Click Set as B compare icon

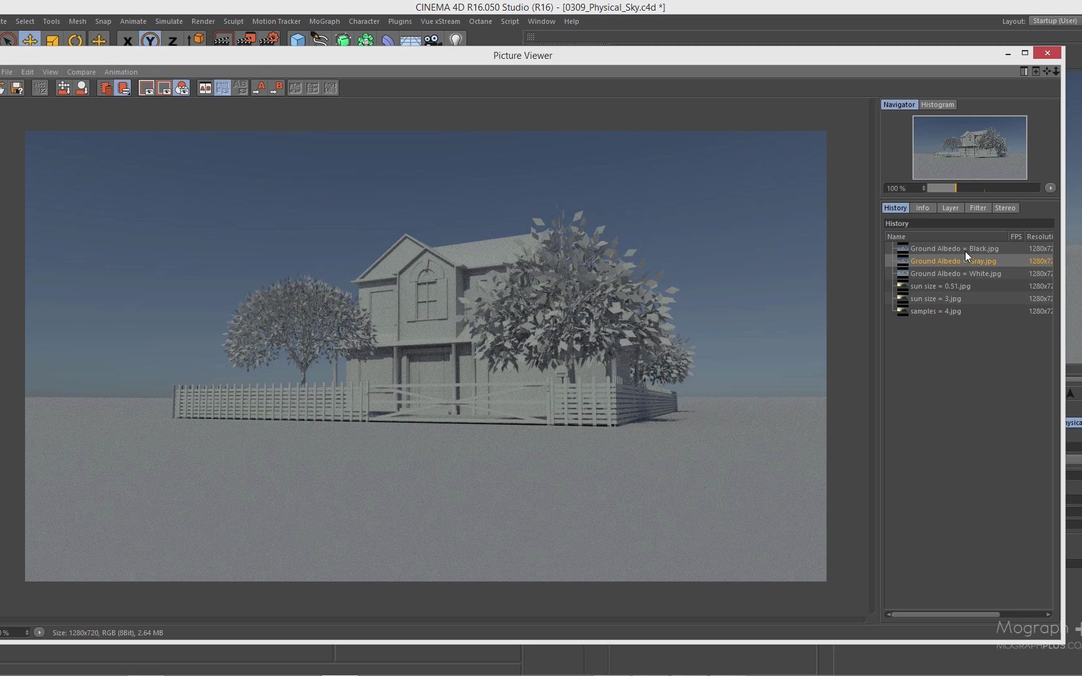coord(276,88)
